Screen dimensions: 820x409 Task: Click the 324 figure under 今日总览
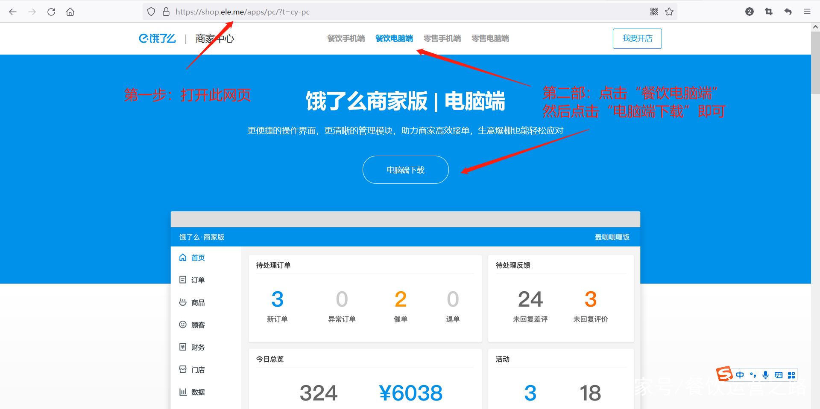pyautogui.click(x=319, y=393)
